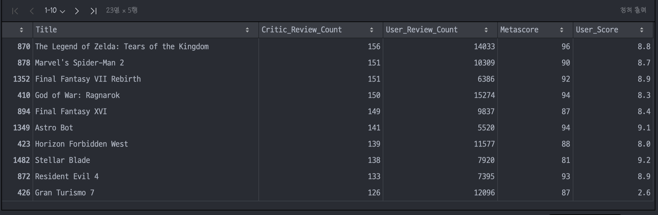This screenshot has width=658, height=215.
Task: Go to previous page of results
Action: tap(32, 11)
